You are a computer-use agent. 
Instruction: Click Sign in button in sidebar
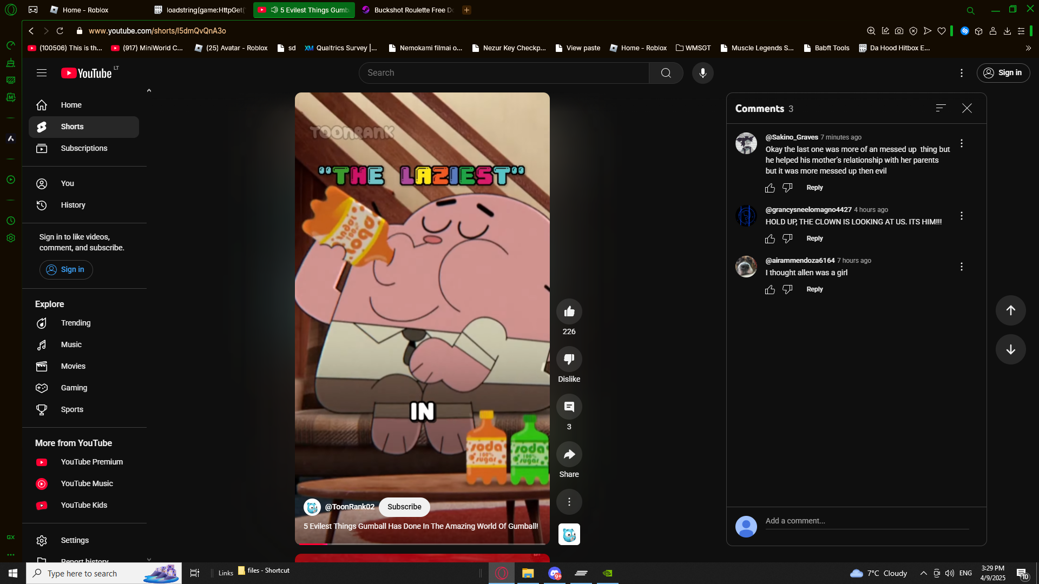pos(66,269)
